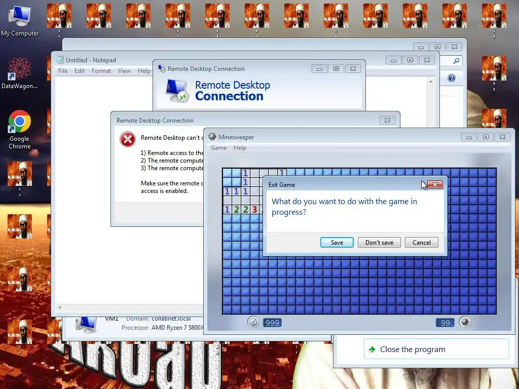Open the Notepad View menu
This screenshot has height=389, width=519.
125,71
